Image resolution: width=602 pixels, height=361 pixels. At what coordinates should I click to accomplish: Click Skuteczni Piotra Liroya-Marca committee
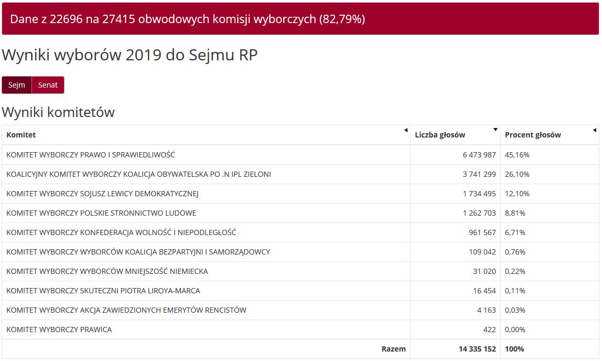pos(103,291)
